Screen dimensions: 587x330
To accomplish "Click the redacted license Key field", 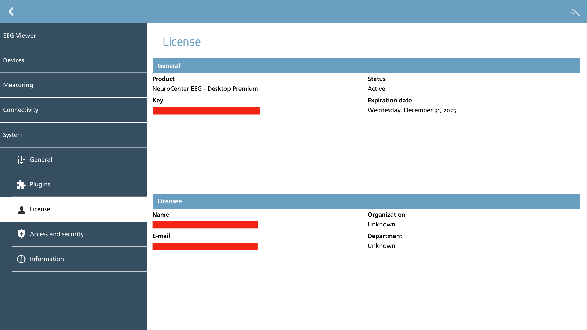I will pyautogui.click(x=206, y=111).
